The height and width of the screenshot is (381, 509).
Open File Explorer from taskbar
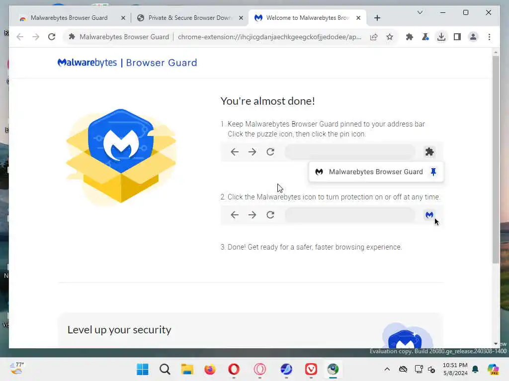pos(187,369)
